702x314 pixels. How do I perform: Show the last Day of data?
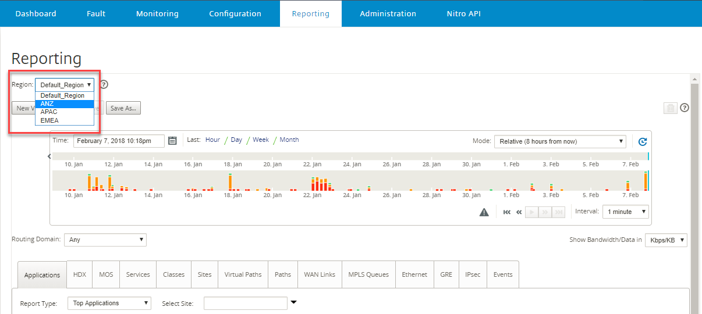pyautogui.click(x=236, y=140)
